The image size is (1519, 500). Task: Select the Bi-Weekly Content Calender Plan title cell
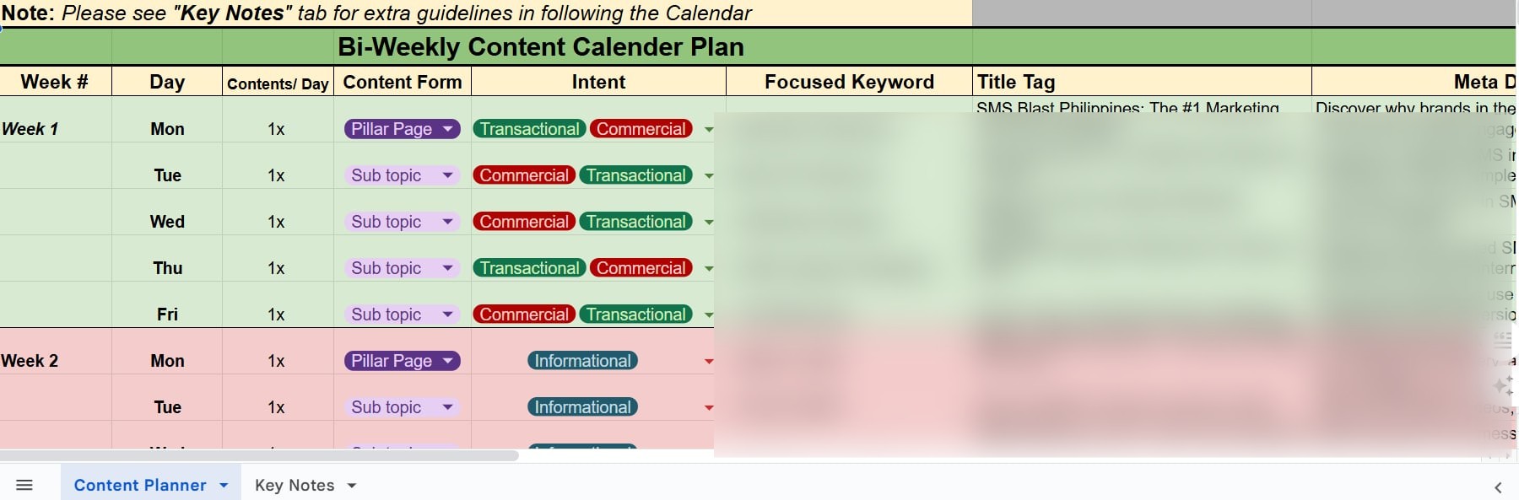[540, 47]
